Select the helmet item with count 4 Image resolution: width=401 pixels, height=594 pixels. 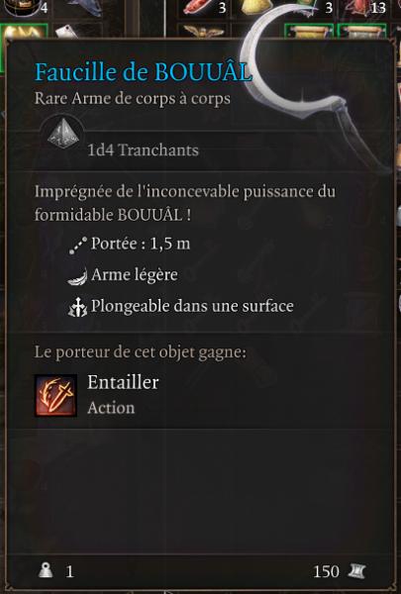tap(24, 8)
